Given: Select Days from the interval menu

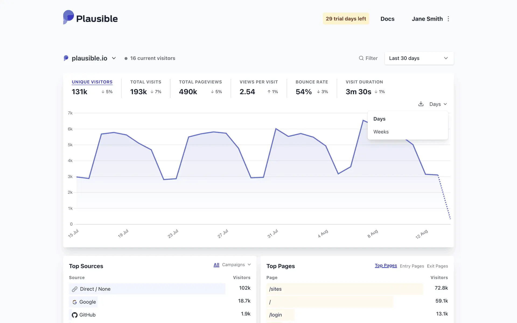Looking at the screenshot, I should click(379, 119).
